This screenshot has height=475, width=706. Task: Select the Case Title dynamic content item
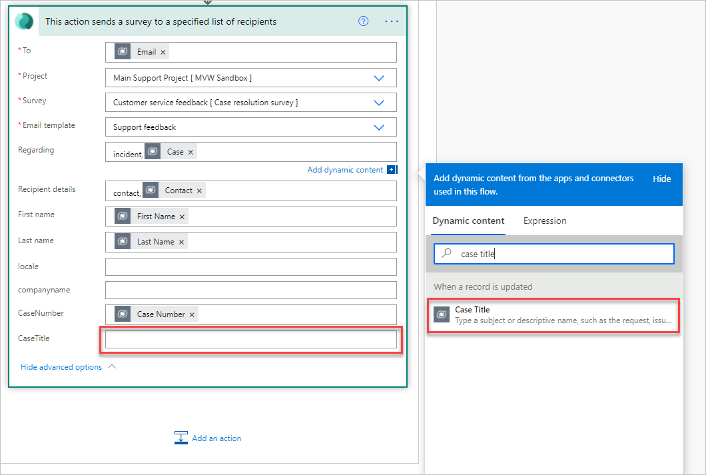click(553, 315)
